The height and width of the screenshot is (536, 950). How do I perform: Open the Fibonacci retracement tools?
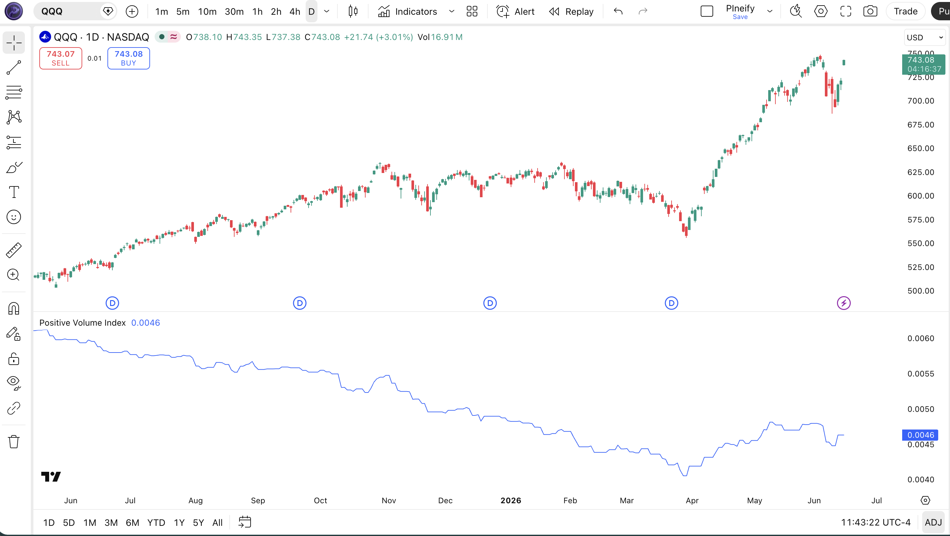tap(14, 92)
